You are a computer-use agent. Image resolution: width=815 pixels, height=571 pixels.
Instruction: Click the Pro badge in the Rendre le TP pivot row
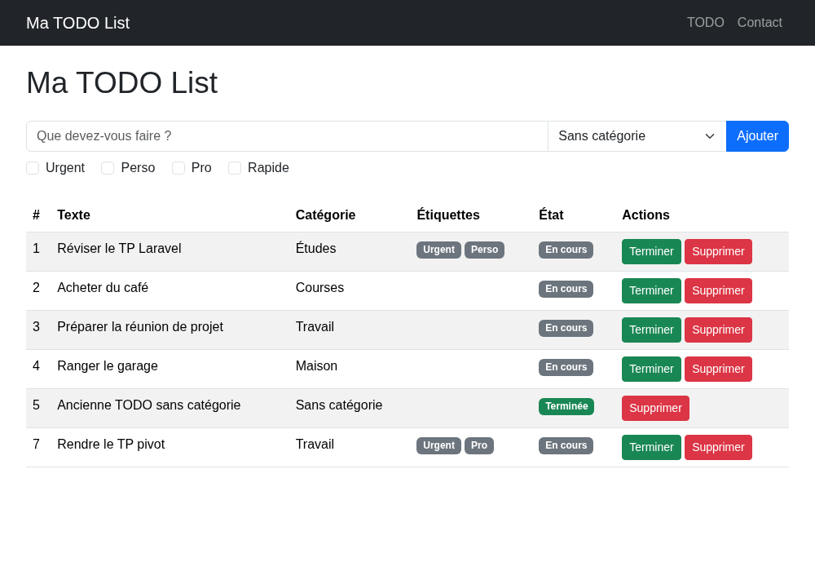(x=478, y=445)
